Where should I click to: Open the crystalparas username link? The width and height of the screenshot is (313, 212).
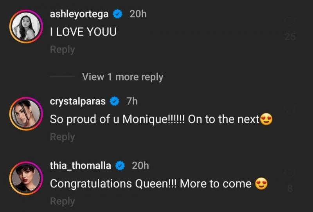pyautogui.click(x=78, y=101)
